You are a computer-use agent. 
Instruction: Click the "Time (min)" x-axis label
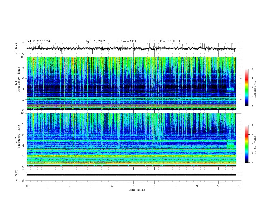[136, 190]
